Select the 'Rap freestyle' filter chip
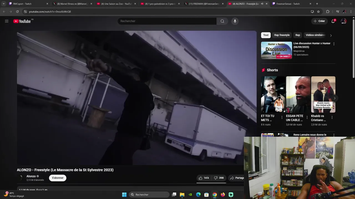The height and width of the screenshot is (199, 355). 282,35
